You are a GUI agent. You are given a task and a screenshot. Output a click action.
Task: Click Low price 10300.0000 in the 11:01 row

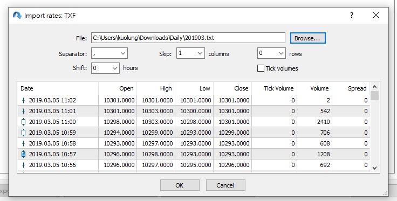point(196,111)
